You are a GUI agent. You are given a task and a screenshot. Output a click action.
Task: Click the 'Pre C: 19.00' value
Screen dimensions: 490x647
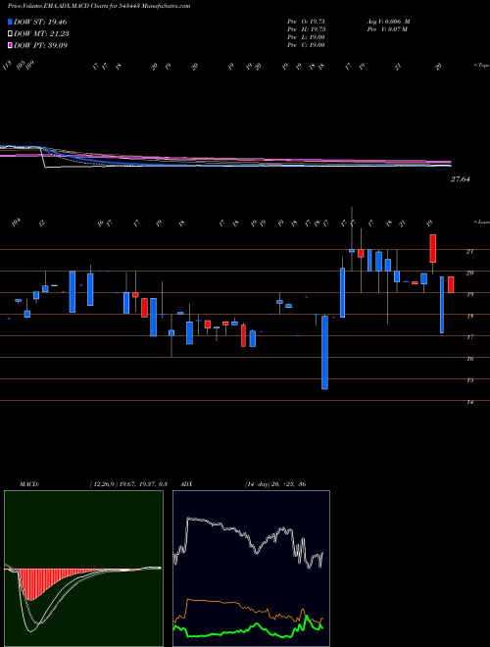click(306, 45)
